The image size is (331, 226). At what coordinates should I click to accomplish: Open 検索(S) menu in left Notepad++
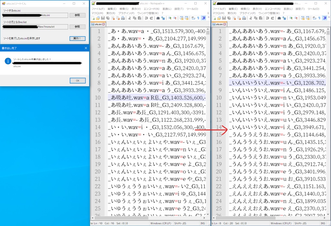click(x=124, y=9)
